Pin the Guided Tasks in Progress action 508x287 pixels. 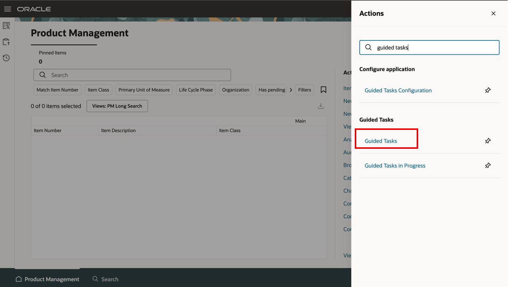pyautogui.click(x=488, y=165)
